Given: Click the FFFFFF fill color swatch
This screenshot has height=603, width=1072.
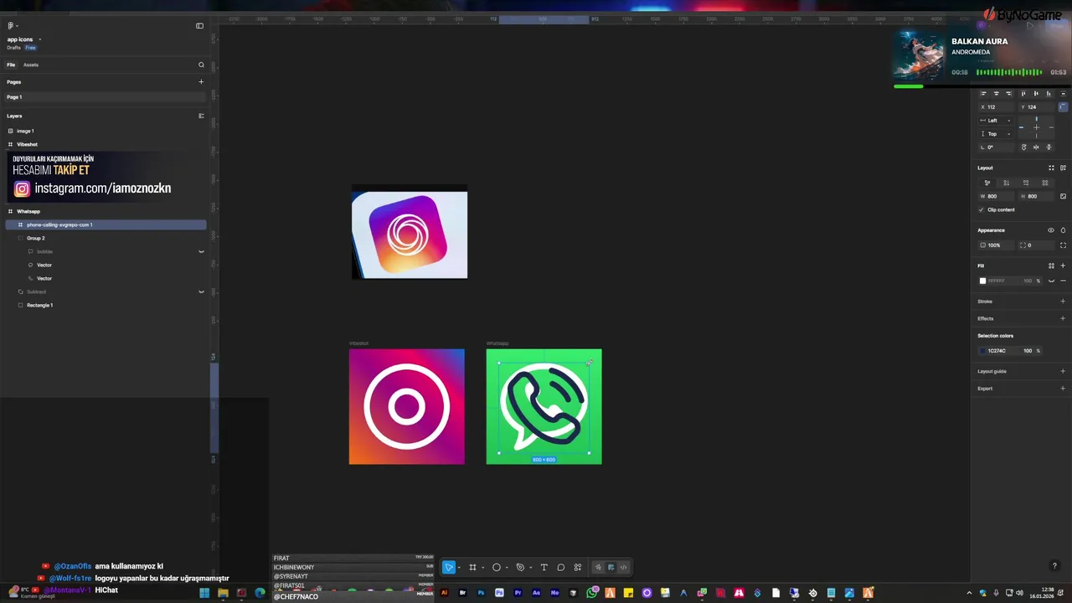Looking at the screenshot, I should tap(983, 281).
